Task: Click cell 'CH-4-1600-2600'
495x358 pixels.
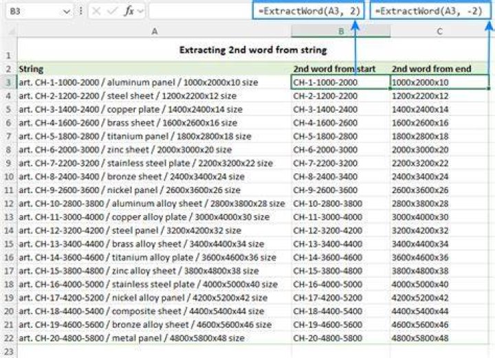Action: [340, 123]
